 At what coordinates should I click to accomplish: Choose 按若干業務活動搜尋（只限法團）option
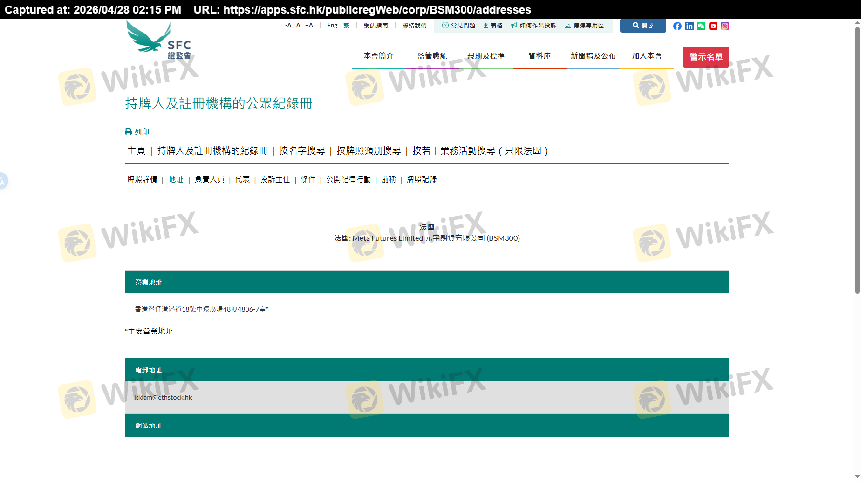point(480,151)
